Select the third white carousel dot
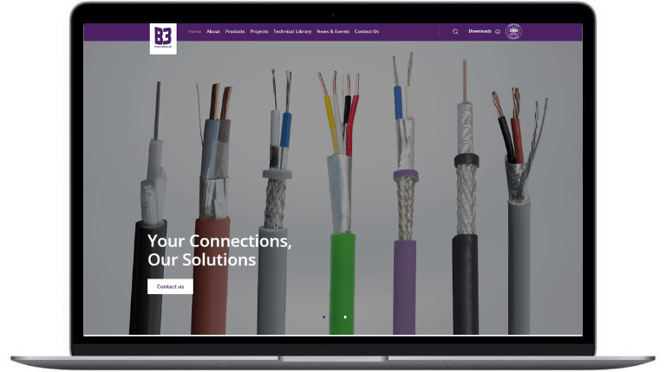This screenshot has width=666, height=372. (345, 317)
